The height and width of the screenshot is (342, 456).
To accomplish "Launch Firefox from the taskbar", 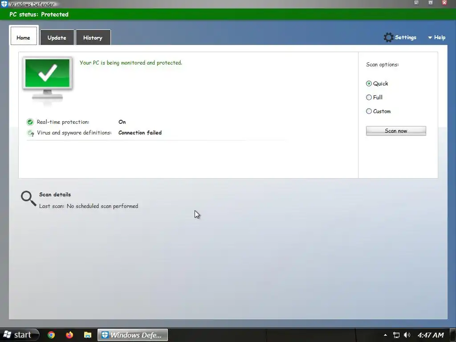I will click(x=69, y=335).
